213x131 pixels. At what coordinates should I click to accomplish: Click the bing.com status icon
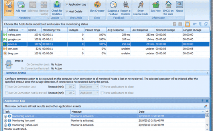click(x=5, y=53)
